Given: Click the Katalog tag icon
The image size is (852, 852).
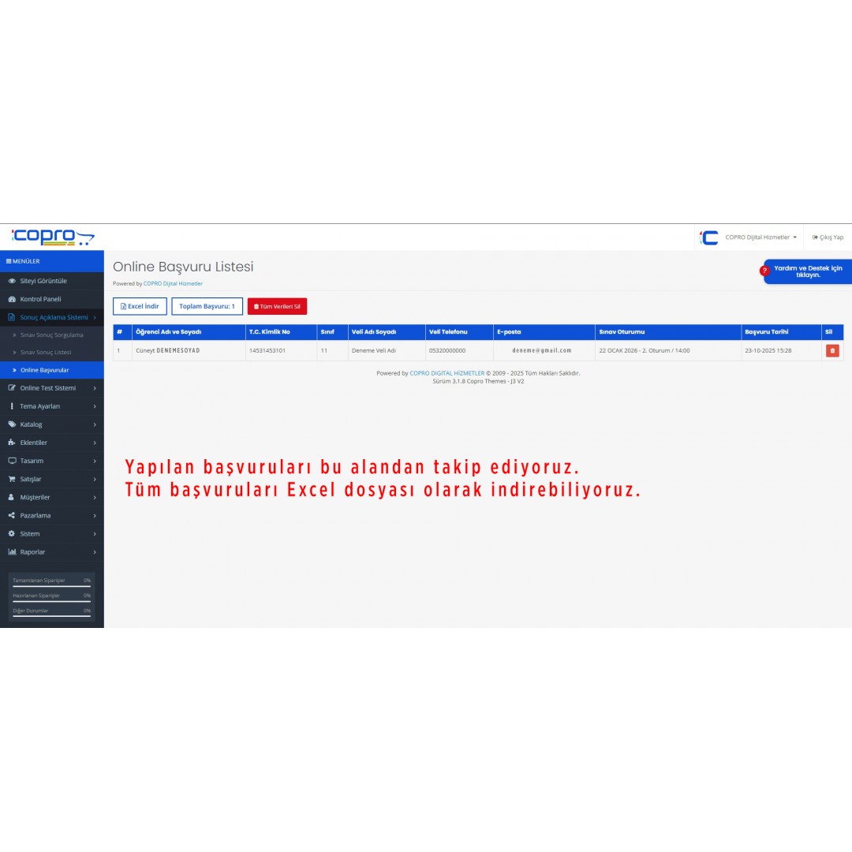Looking at the screenshot, I should (12, 424).
